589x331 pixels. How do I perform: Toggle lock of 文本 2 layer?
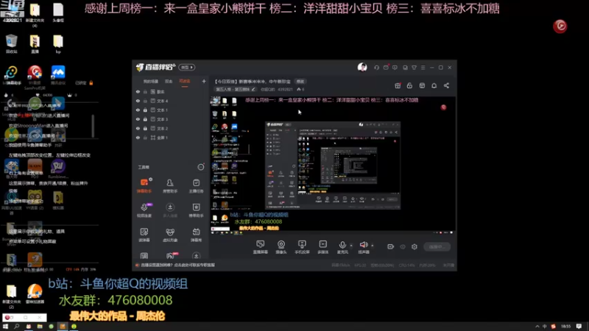145,128
